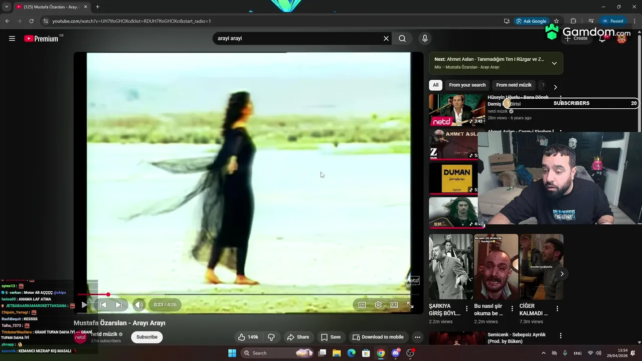This screenshot has width=642, height=361.
Task: Expand the Next mix playlist chevron
Action: point(554,63)
